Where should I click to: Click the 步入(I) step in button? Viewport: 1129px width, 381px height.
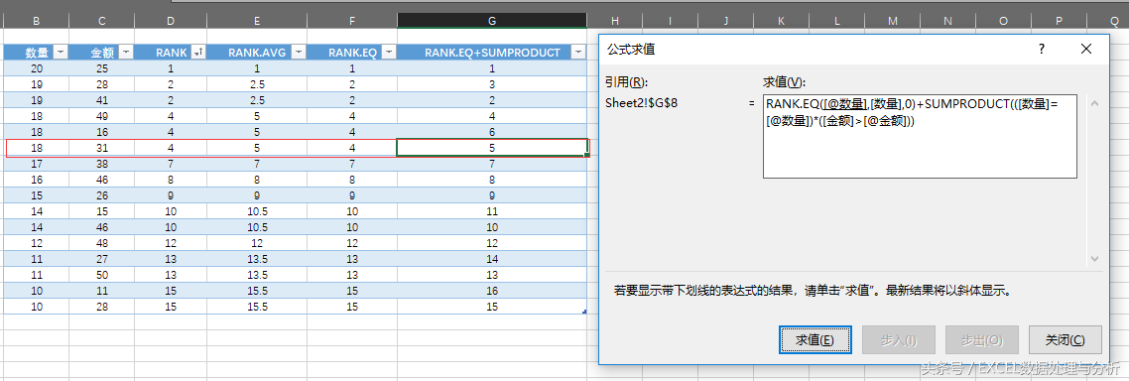pos(899,340)
